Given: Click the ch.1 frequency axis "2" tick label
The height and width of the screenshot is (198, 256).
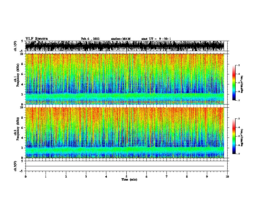Looking at the screenshot, I should [x=22, y=94].
